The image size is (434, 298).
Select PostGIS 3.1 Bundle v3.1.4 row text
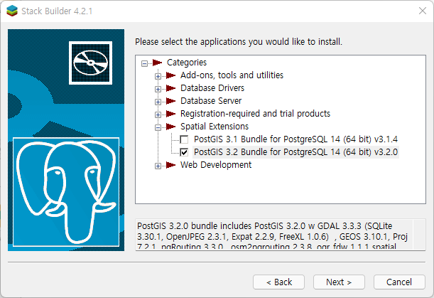pyautogui.click(x=295, y=139)
